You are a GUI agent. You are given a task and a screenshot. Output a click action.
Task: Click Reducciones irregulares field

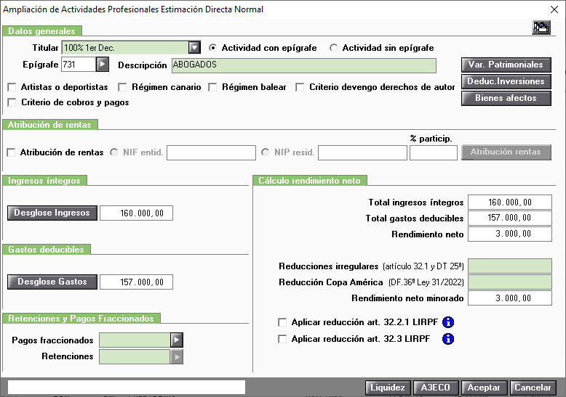tap(510, 266)
